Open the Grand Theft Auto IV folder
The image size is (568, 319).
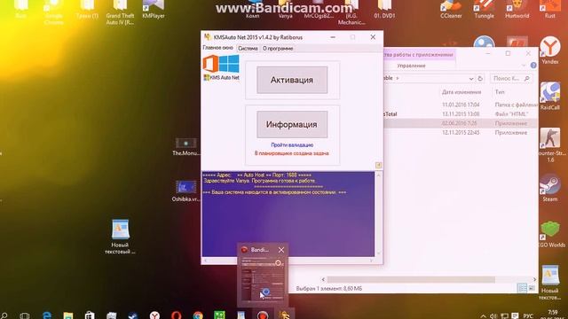coord(120,12)
